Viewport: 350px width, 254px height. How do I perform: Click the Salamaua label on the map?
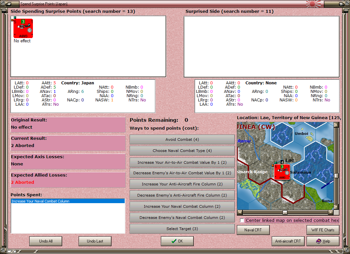[x=300, y=172]
